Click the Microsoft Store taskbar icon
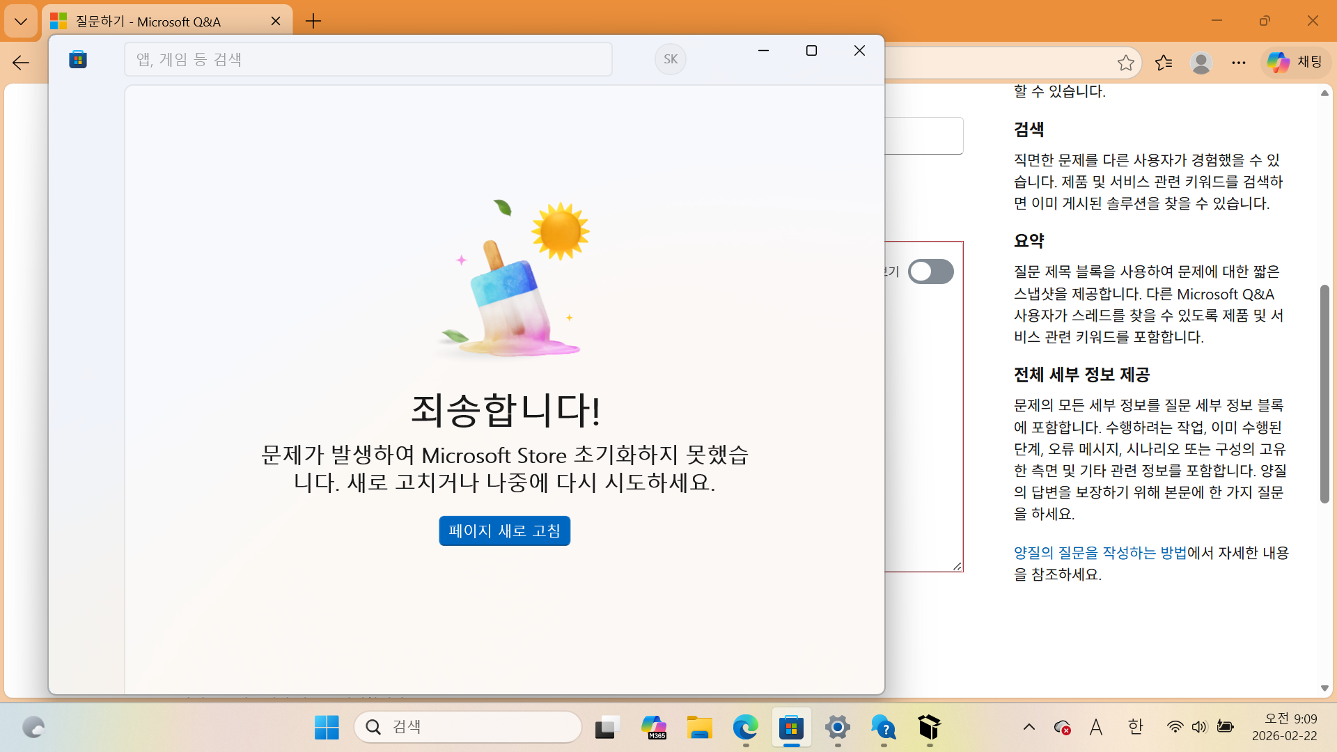The height and width of the screenshot is (752, 1337). [x=792, y=727]
